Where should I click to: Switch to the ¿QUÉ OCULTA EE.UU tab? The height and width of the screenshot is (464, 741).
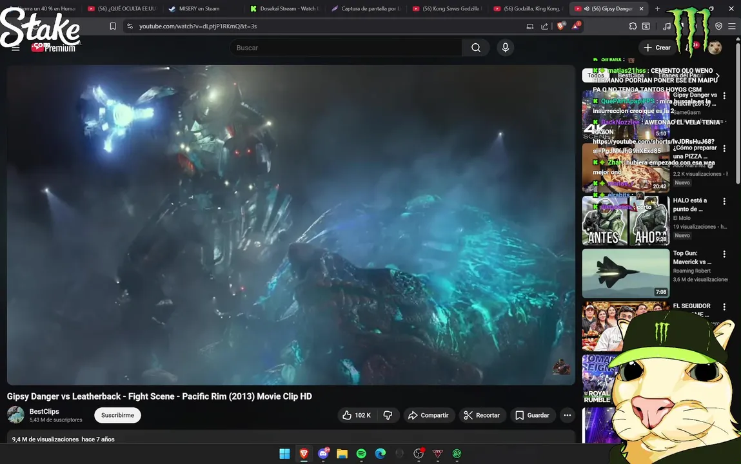pos(123,8)
